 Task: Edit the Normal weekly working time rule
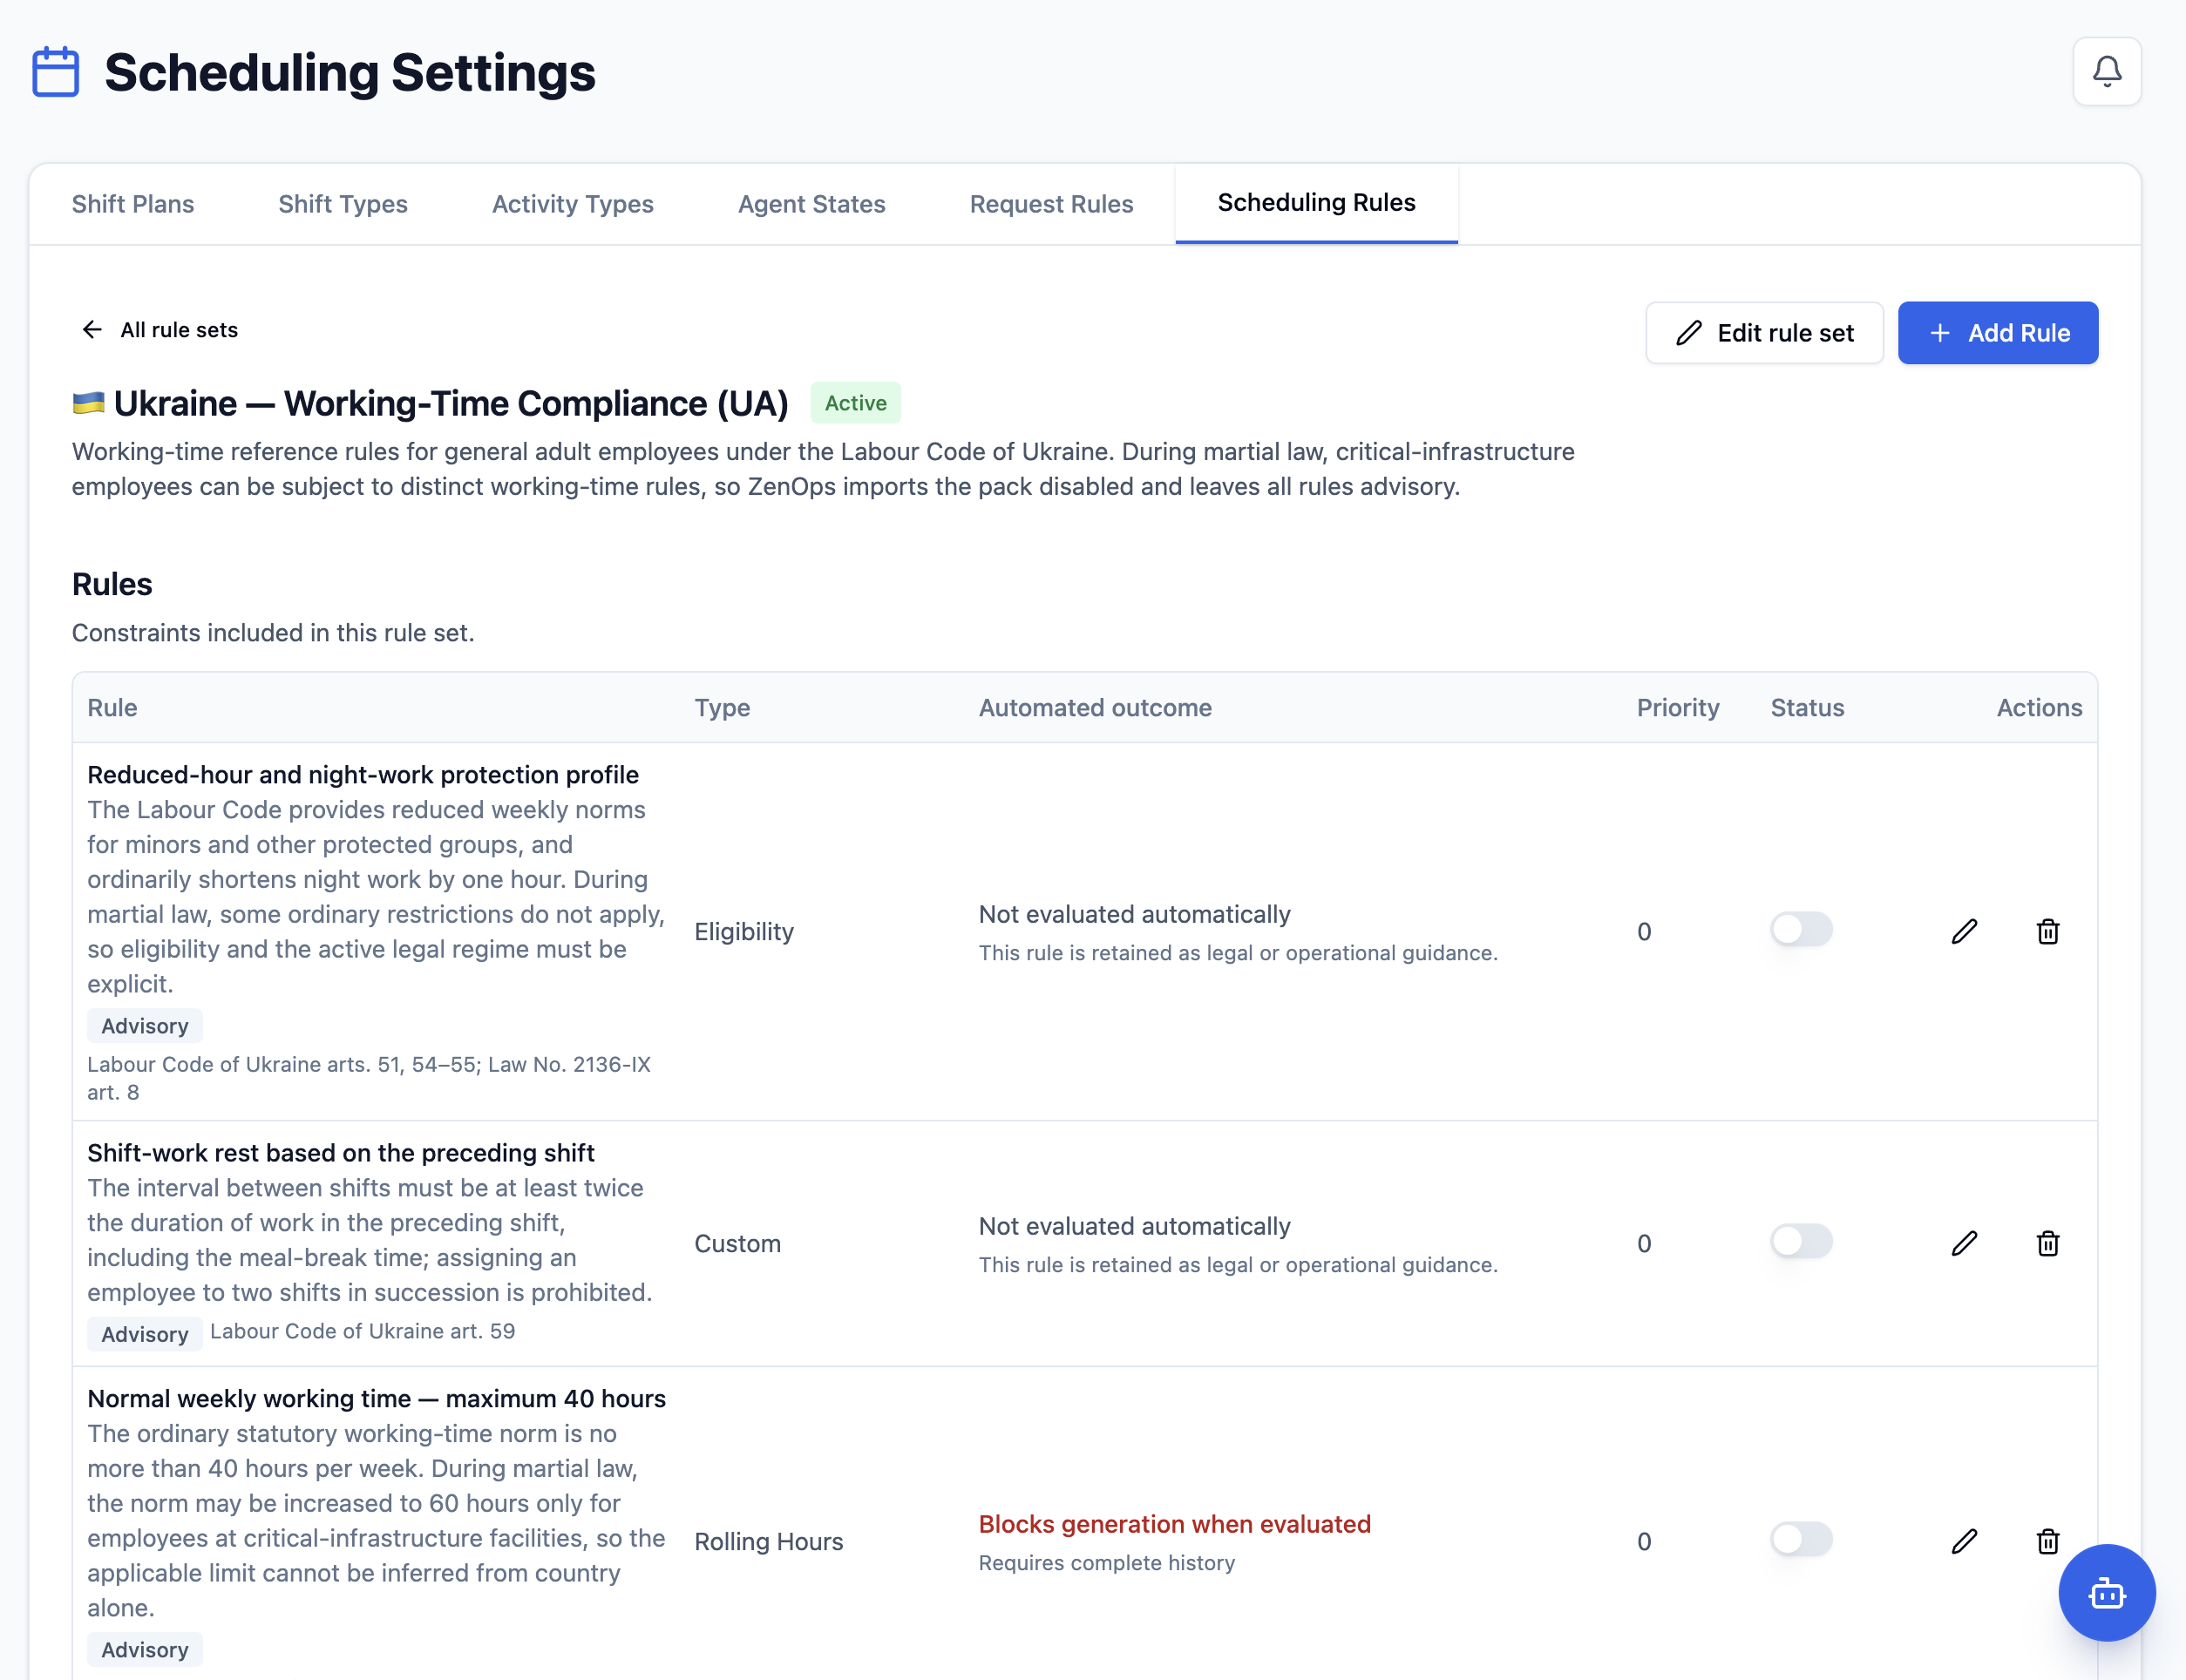[1964, 1541]
